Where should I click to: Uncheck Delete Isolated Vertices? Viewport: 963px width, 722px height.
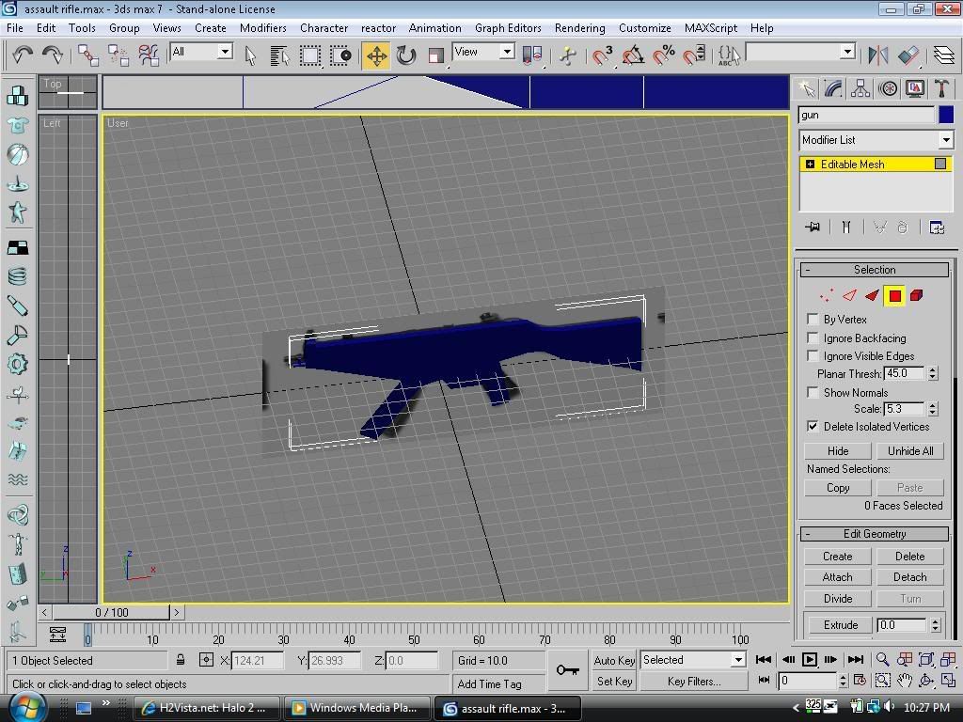click(813, 426)
